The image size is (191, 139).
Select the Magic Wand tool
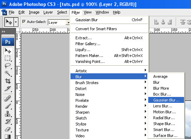(7, 73)
